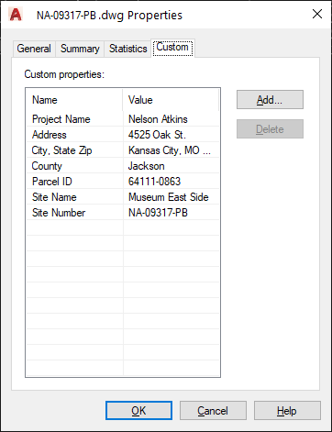
Task: Select the City, State Zip property
Action: [123, 150]
